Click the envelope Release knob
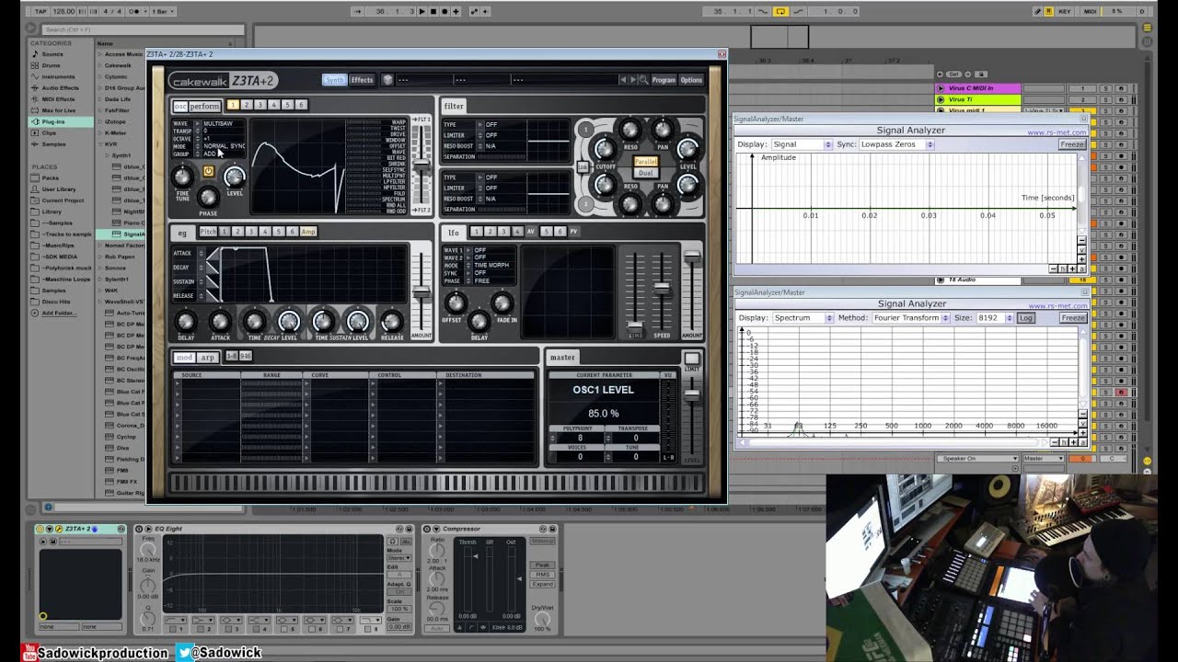The height and width of the screenshot is (662, 1178). click(x=391, y=321)
